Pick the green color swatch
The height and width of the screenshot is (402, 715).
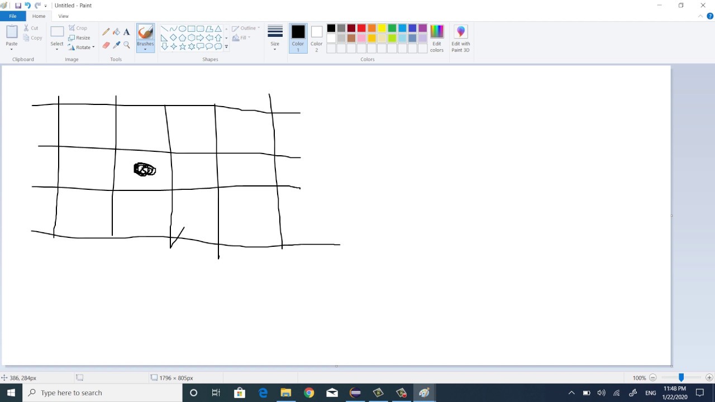coord(392,28)
